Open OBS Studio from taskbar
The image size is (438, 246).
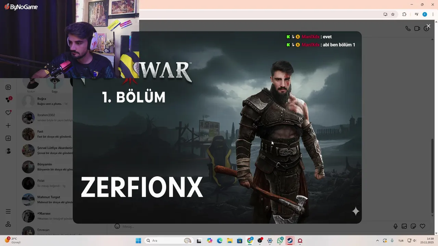pos(260,241)
